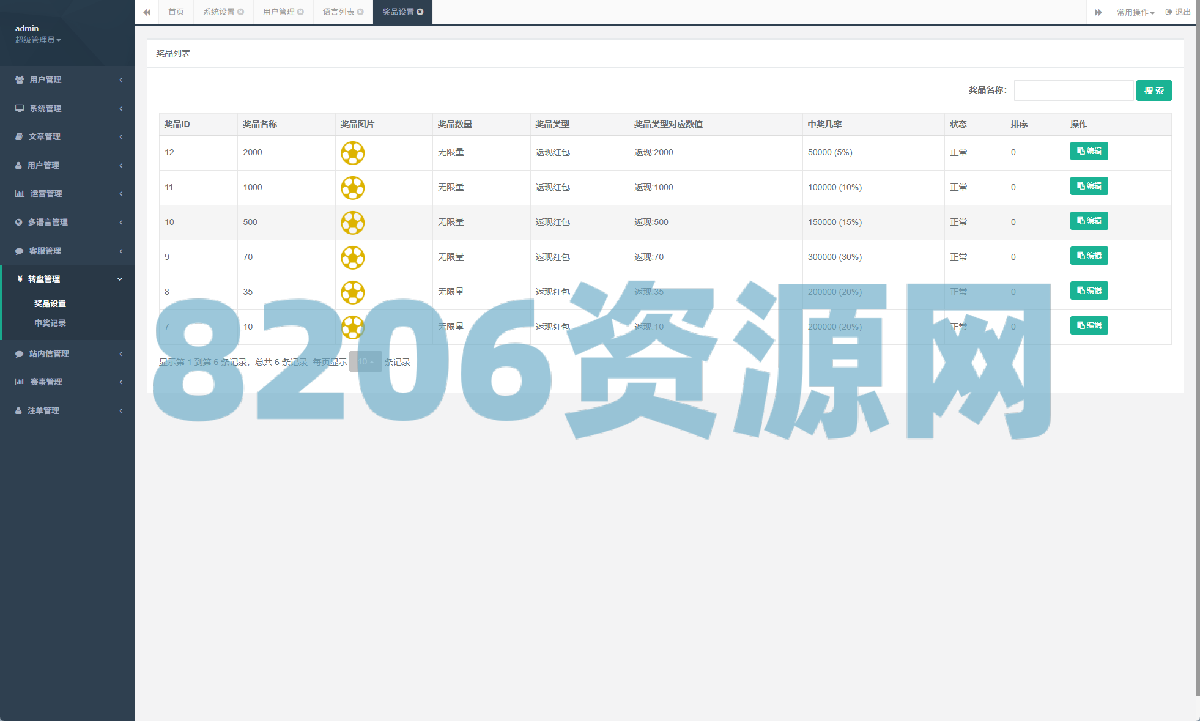The image size is (1200, 721).
Task: Open the 常用操作 dropdown
Action: (1135, 12)
